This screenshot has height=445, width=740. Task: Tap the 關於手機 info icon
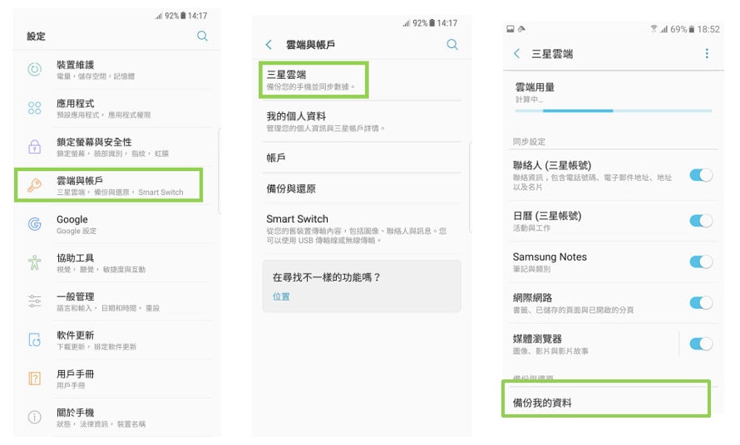34,417
